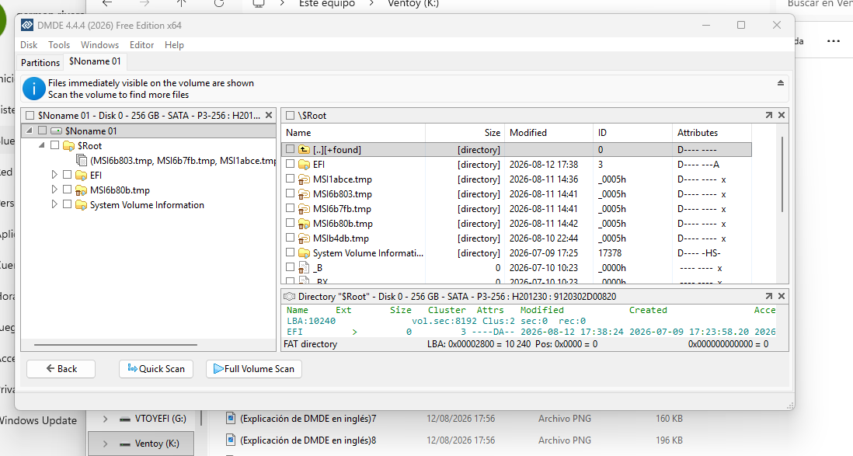
Task: Click the tree panel horizontal scrollbar
Action: (115, 344)
